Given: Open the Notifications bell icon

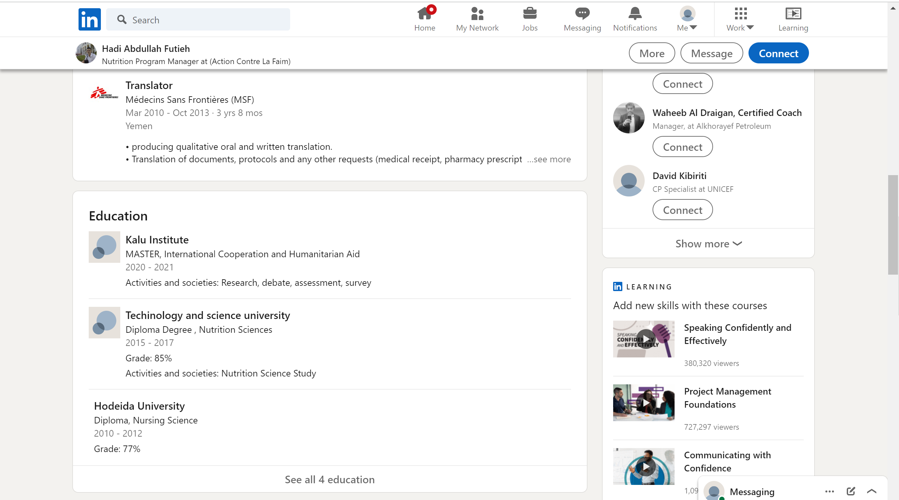Looking at the screenshot, I should tap(635, 14).
